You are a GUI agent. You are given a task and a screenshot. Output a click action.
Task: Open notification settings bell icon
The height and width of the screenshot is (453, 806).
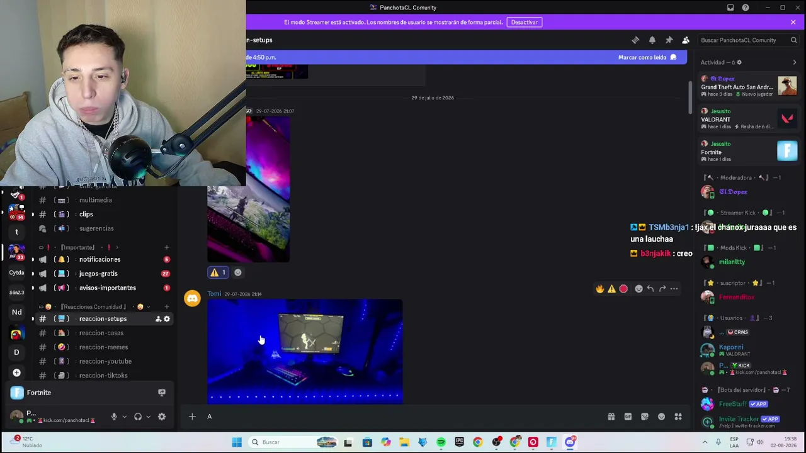(652, 40)
